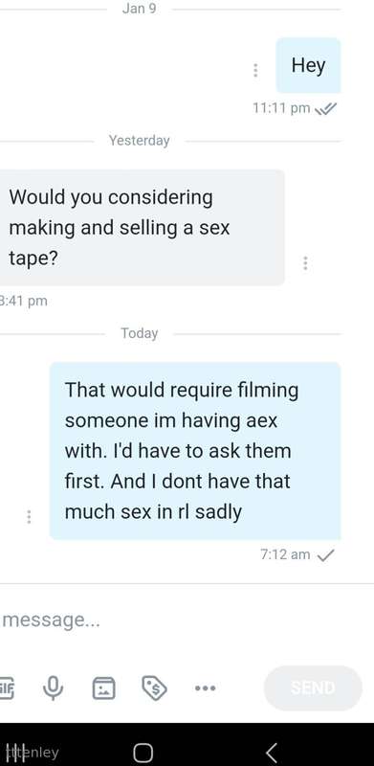374x766 pixels.
Task: Select the 'That would require filming' bubble
Action: tap(195, 451)
